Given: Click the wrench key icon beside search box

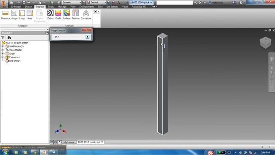Looking at the screenshot, I should tap(195, 3).
